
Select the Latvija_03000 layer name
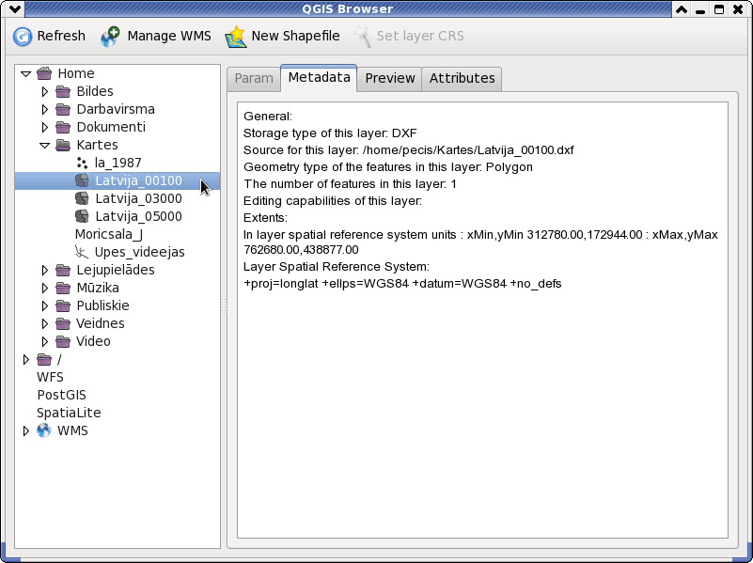(138, 198)
